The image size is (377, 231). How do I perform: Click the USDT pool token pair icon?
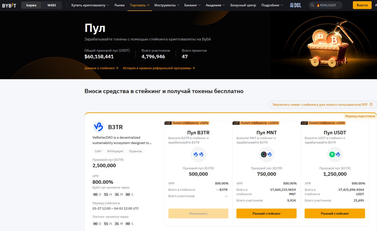pos(335,154)
